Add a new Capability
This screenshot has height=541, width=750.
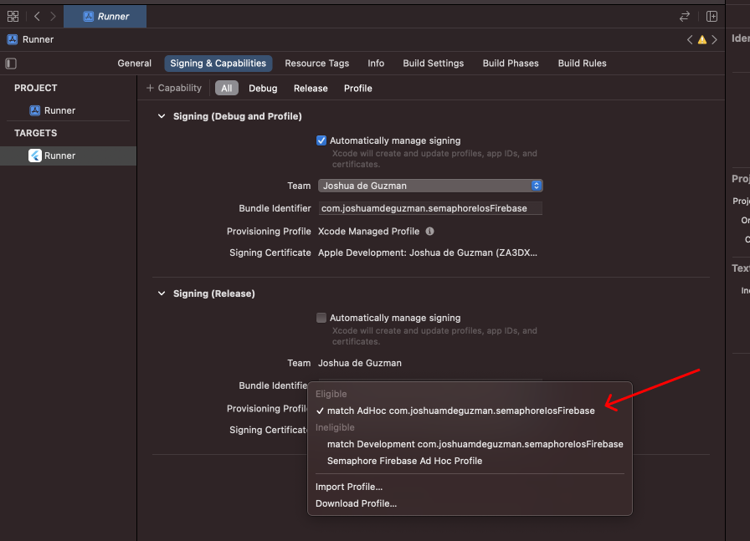pos(174,88)
